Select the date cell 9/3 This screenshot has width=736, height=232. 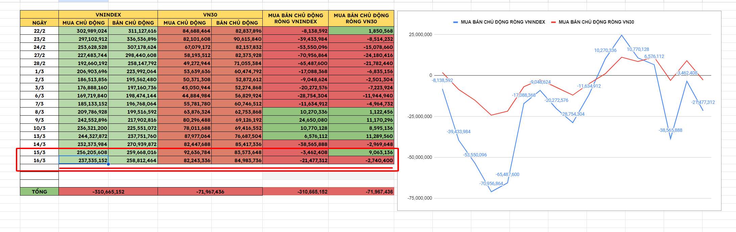click(39, 120)
